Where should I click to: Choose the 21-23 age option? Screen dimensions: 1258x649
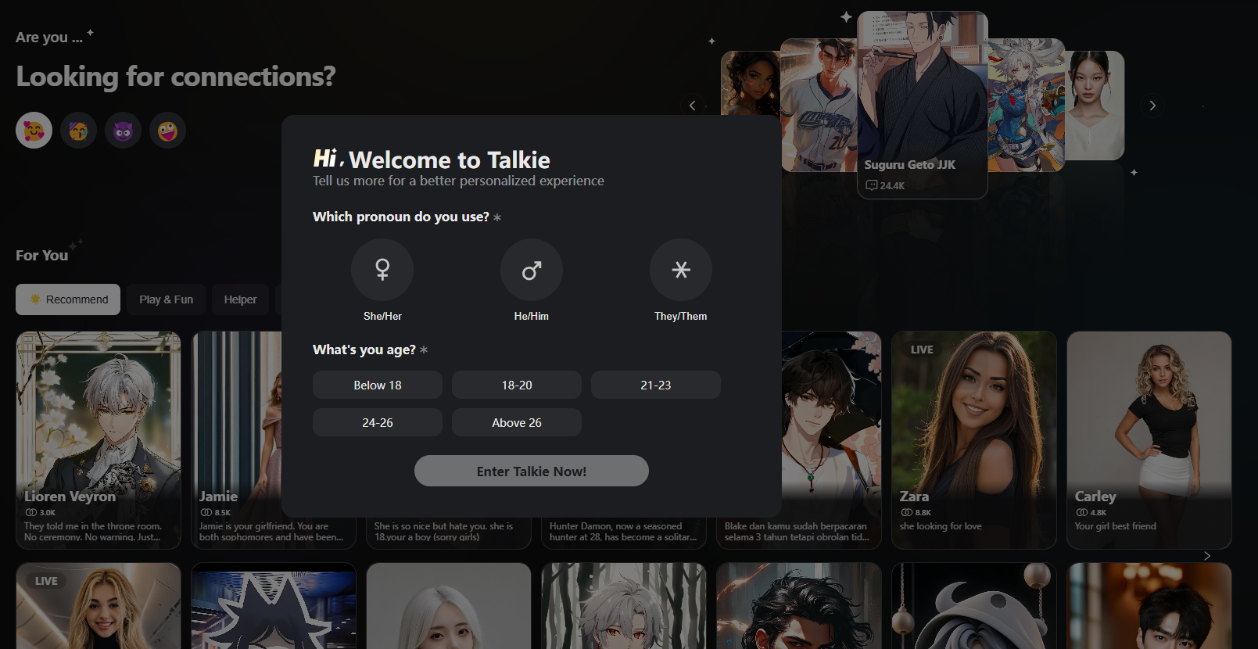click(656, 385)
